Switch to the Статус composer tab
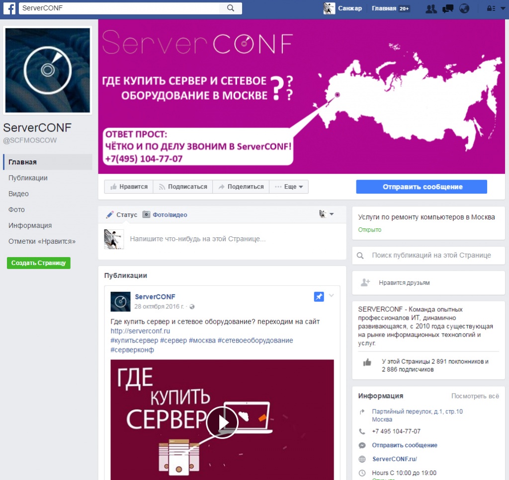The image size is (509, 480). (122, 214)
